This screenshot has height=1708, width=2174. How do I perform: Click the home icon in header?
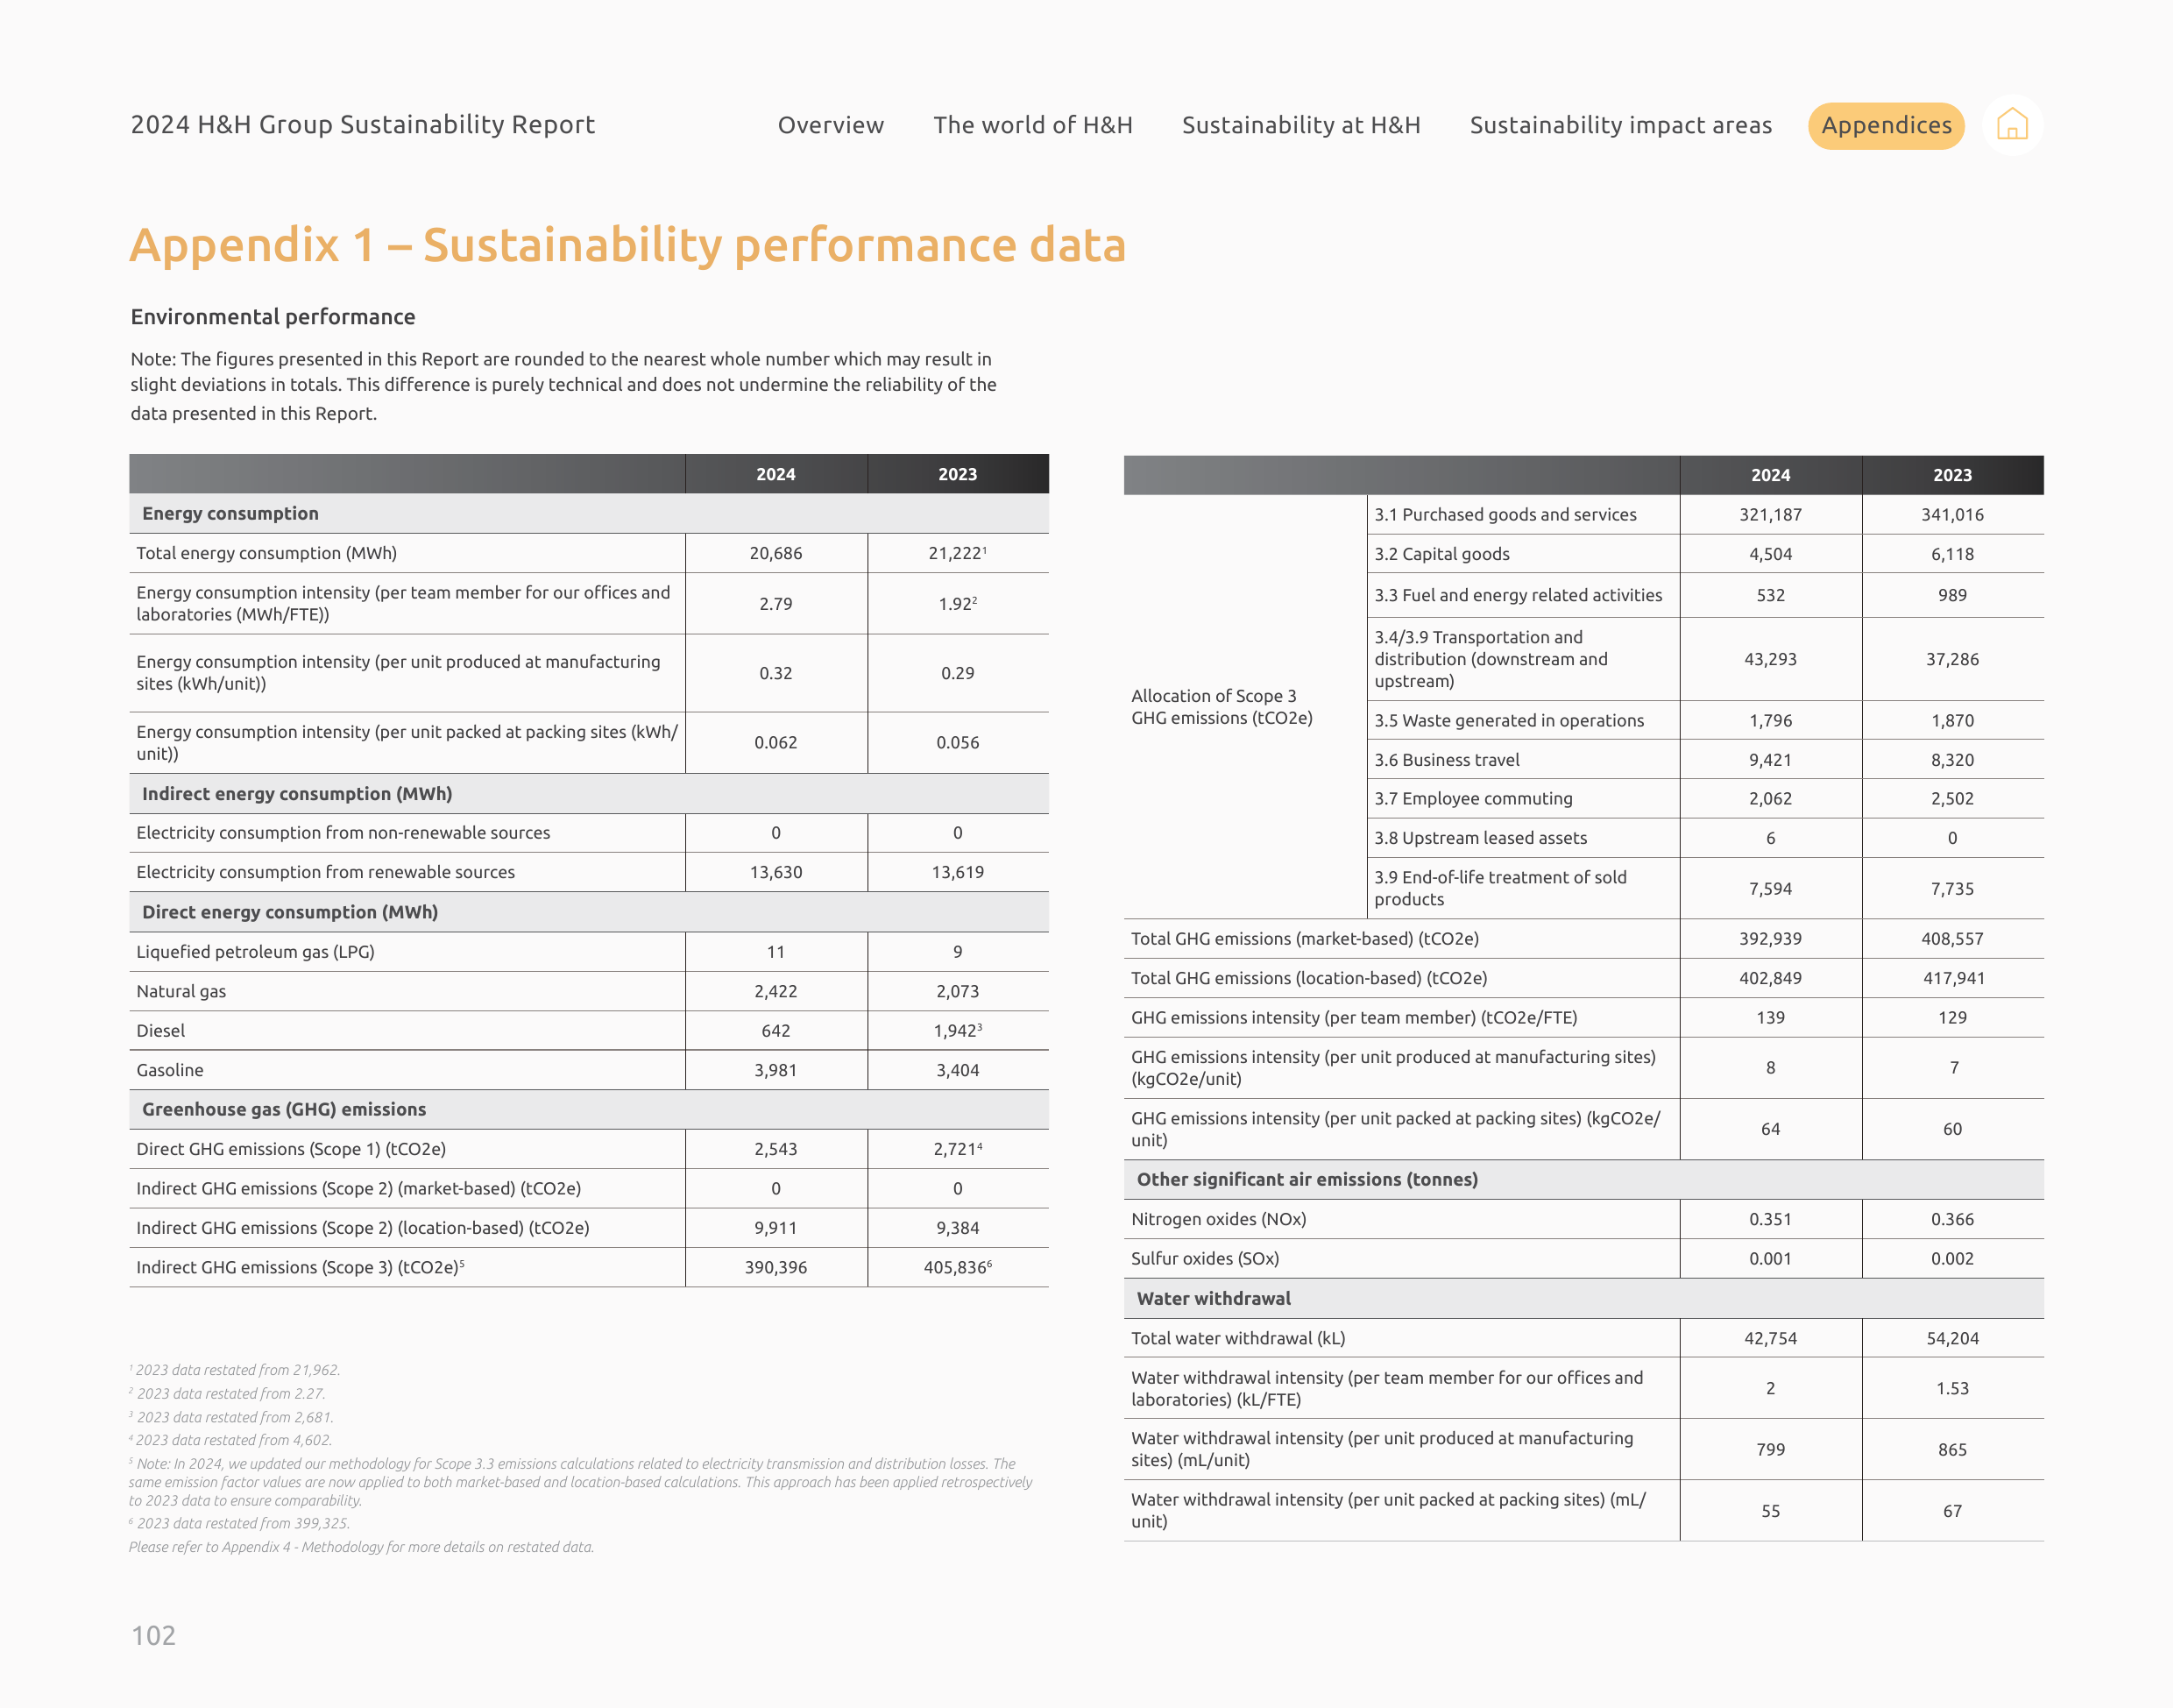2011,125
